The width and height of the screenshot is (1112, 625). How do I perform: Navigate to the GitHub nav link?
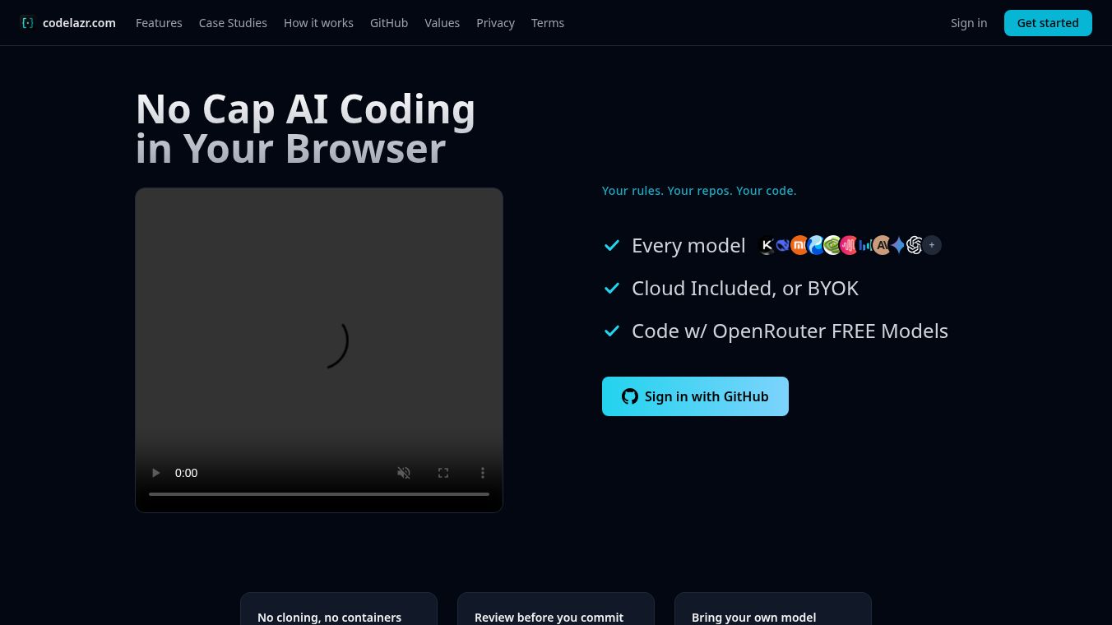coord(389,23)
